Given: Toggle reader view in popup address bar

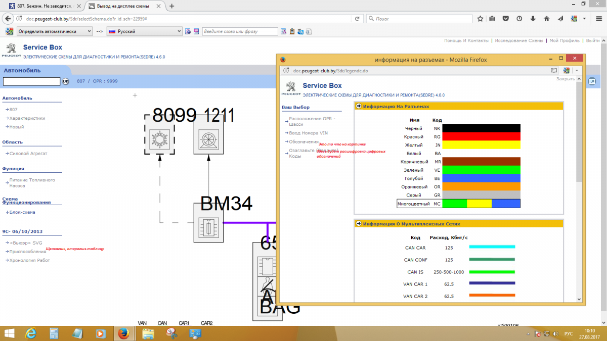Looking at the screenshot, I should point(554,71).
